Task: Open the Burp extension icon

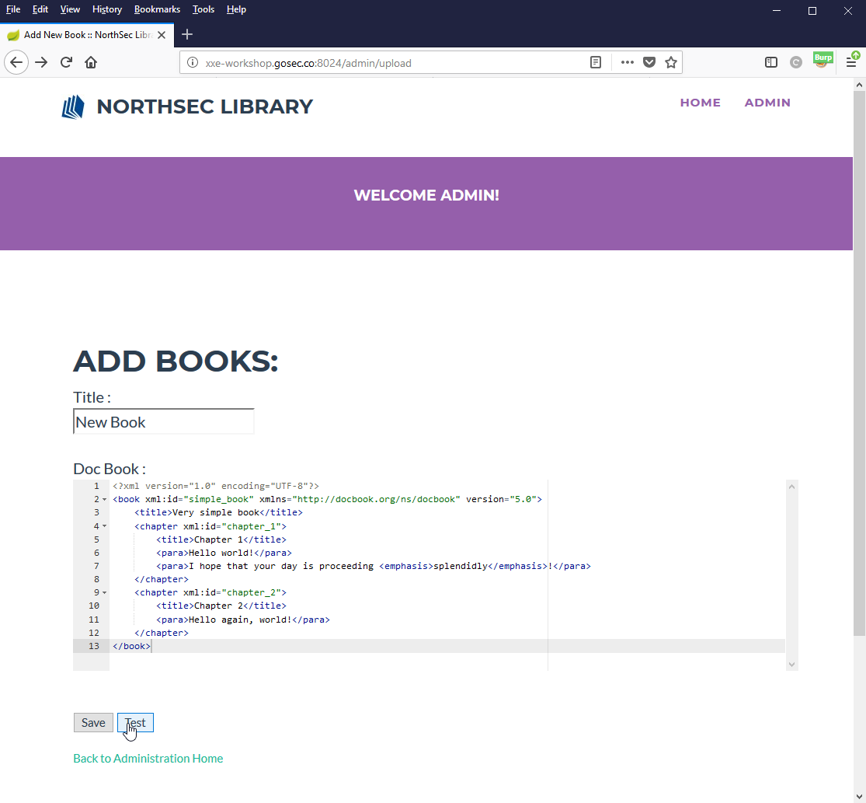Action: (823, 61)
